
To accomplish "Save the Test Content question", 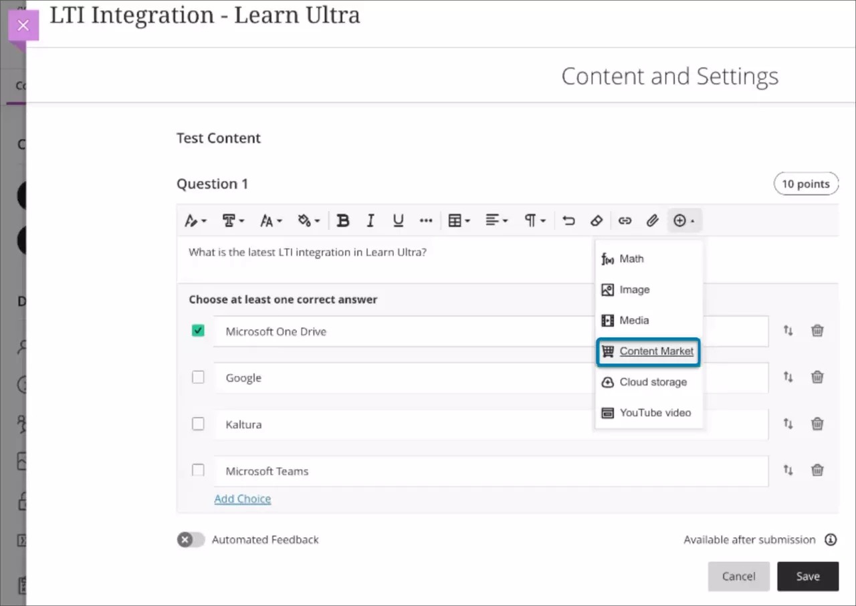I will tap(808, 576).
